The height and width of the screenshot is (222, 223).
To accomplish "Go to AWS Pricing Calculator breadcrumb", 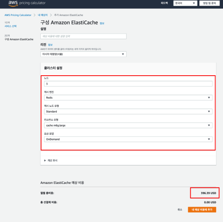I will [x=18, y=15].
